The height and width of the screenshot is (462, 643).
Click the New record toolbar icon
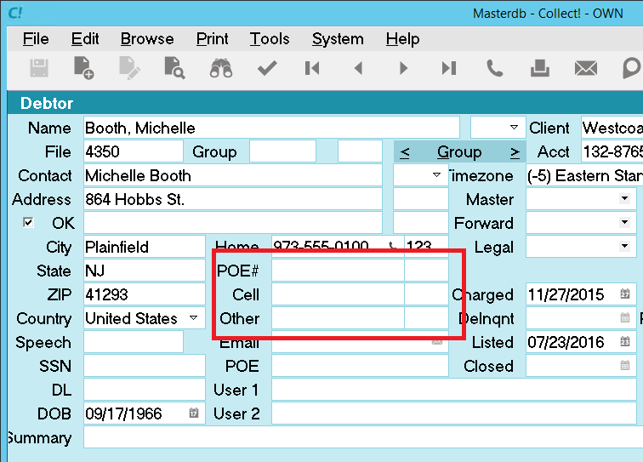click(83, 68)
